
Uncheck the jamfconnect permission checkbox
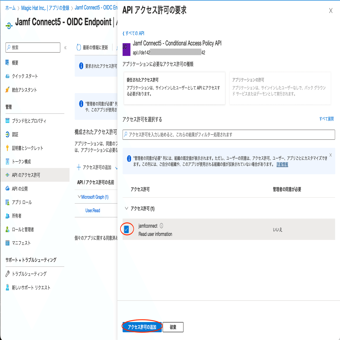coord(127,229)
